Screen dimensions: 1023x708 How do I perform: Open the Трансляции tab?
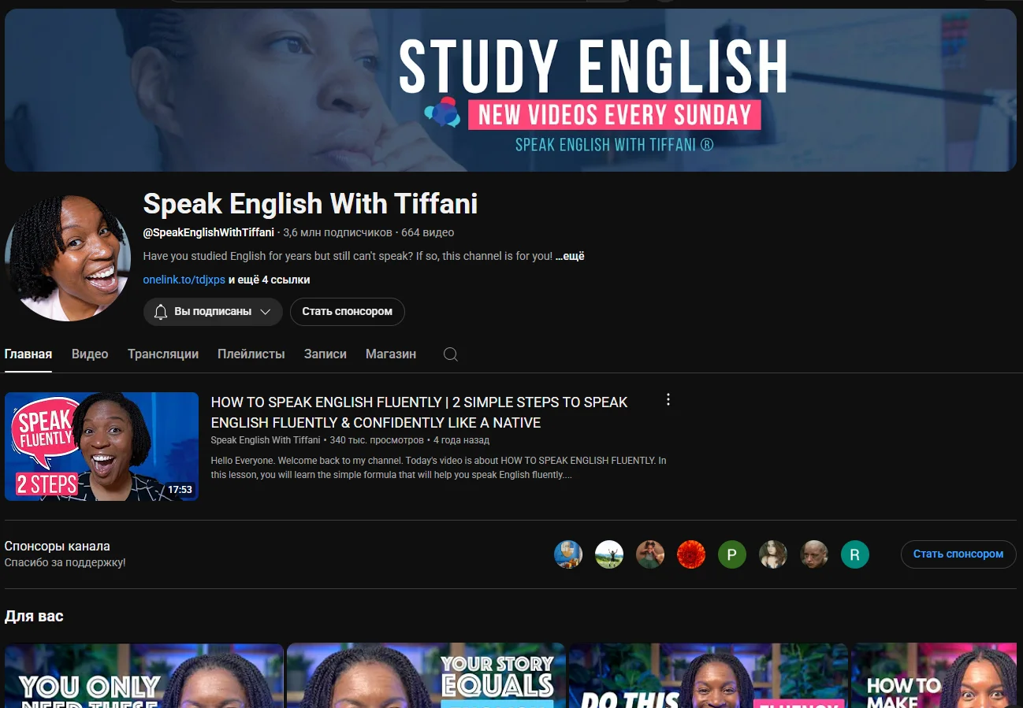(163, 354)
